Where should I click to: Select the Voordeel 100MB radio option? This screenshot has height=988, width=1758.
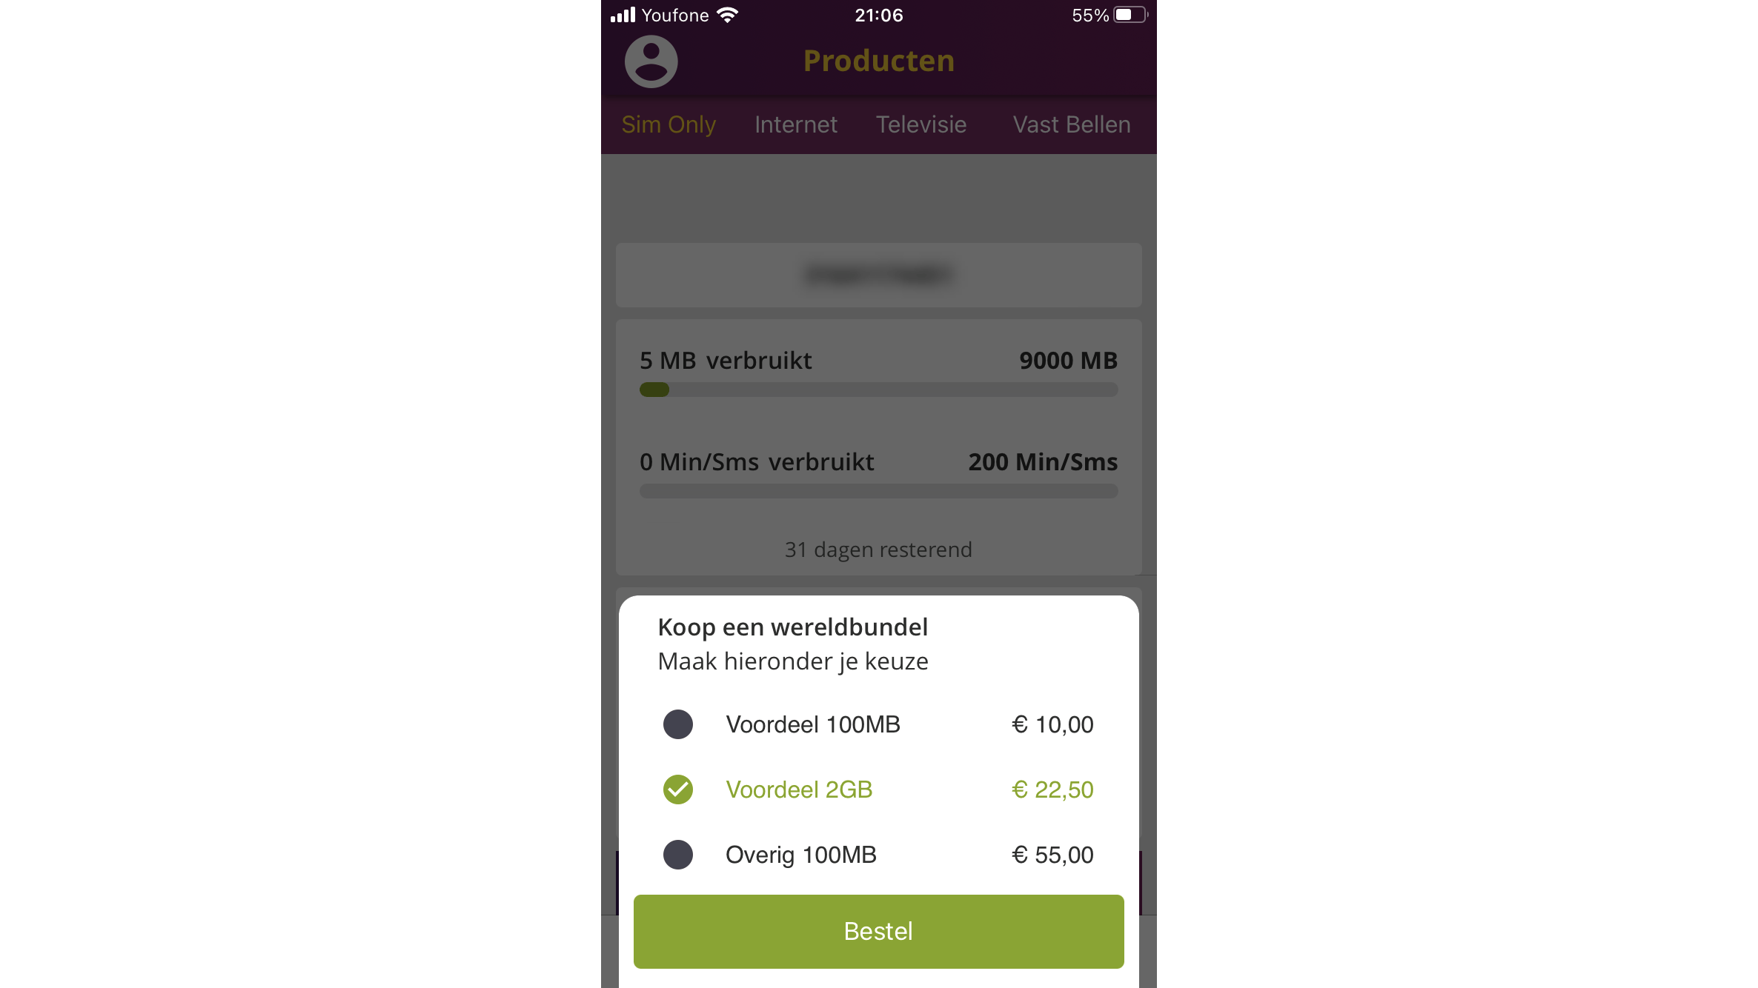pos(677,724)
